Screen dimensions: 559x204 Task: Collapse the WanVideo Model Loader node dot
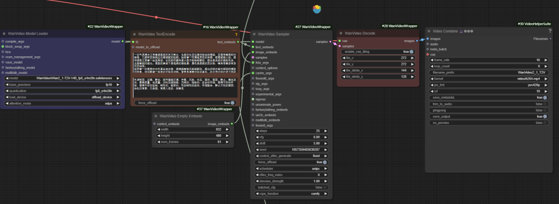[x=4, y=34]
